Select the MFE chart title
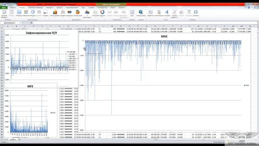 [30, 86]
